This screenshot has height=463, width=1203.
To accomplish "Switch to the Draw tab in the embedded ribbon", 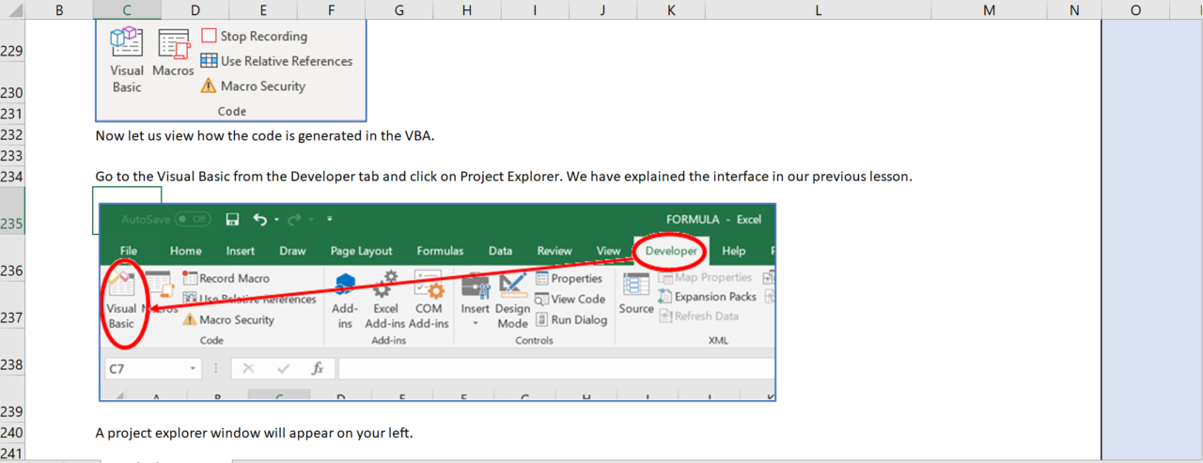I will (292, 251).
